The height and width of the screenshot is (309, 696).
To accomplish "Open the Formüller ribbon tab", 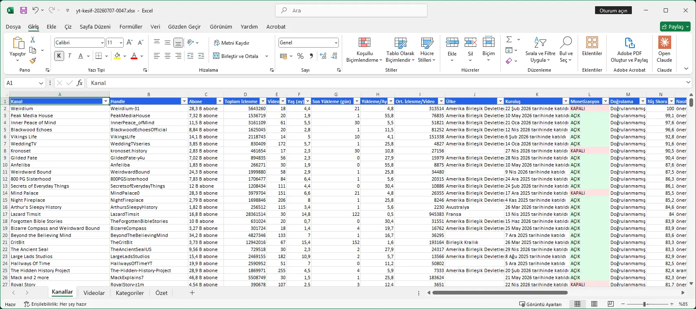I will pyautogui.click(x=131, y=27).
